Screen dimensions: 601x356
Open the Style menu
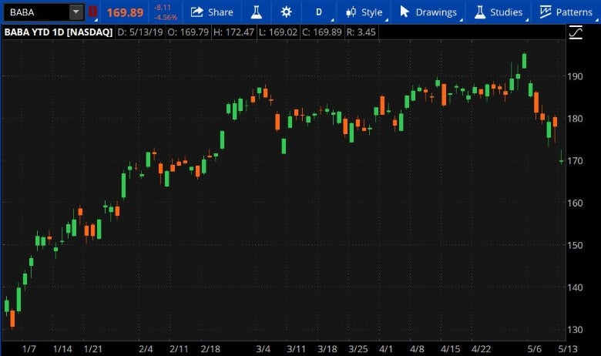pos(371,12)
